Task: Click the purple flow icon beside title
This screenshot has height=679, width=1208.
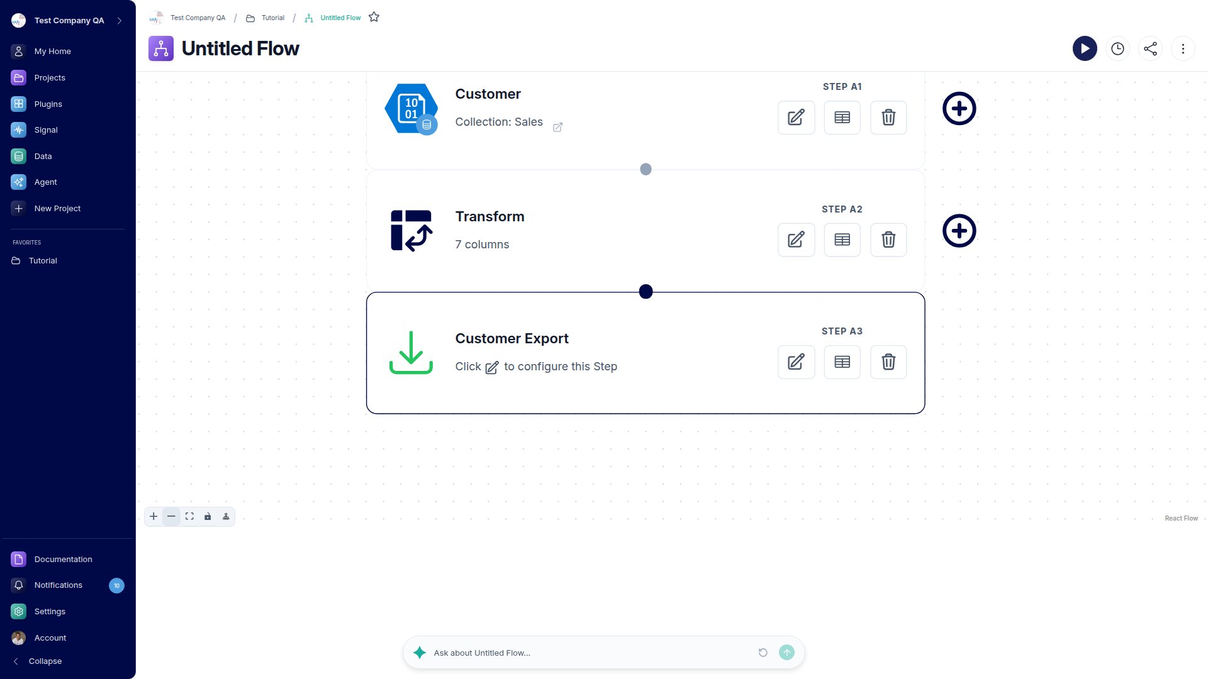Action: pos(161,48)
